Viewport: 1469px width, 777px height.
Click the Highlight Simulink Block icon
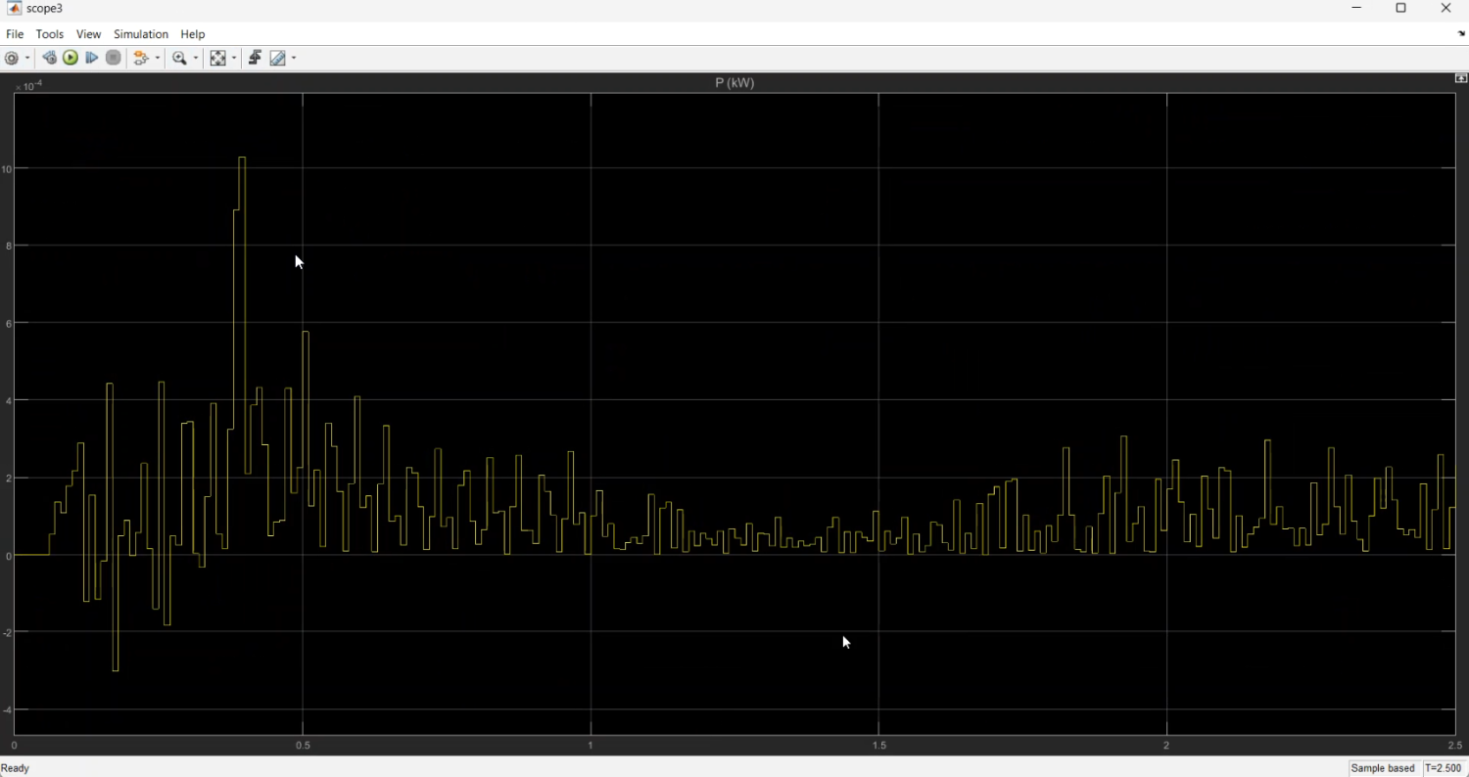coord(142,59)
